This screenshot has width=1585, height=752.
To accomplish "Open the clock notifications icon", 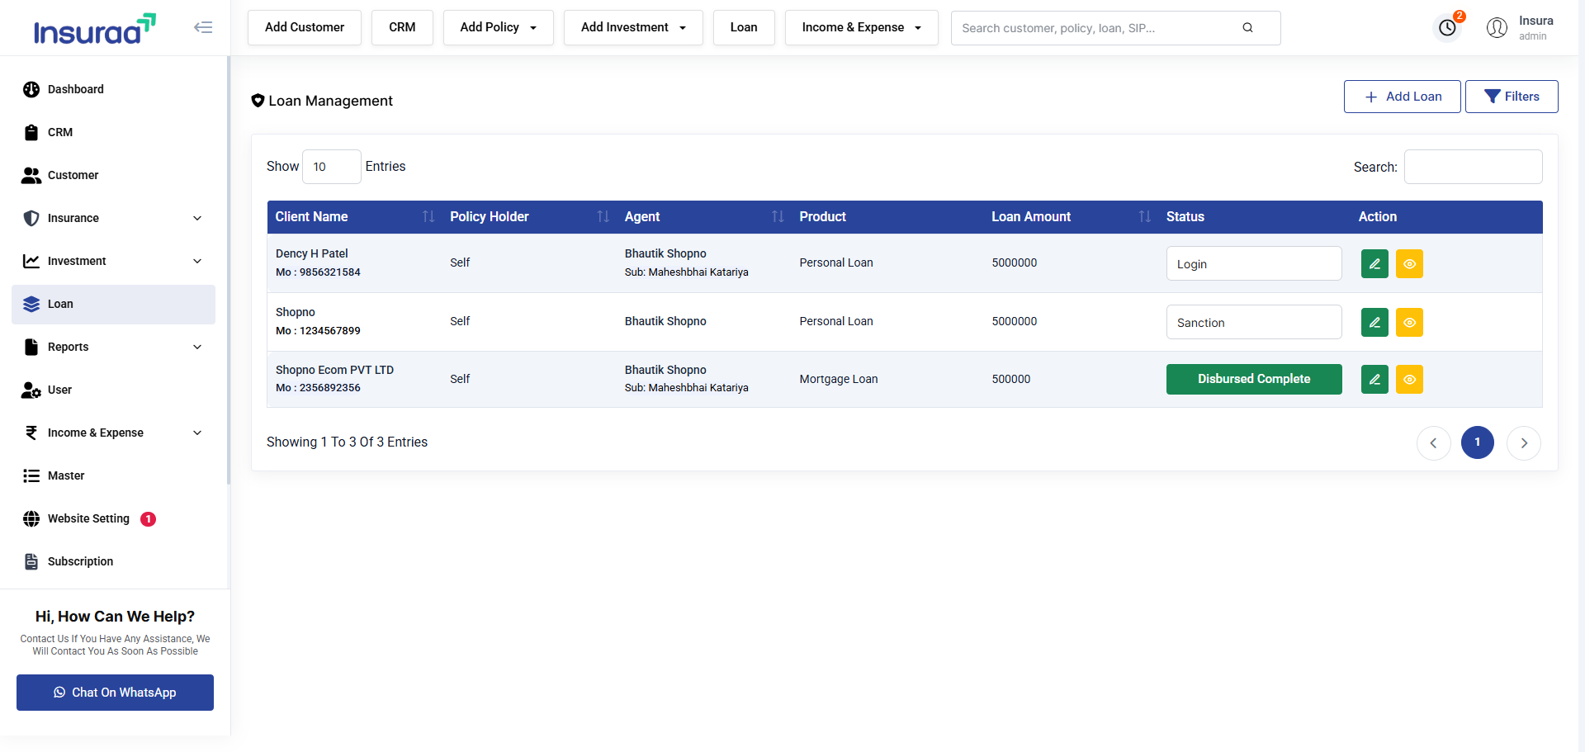I will click(1447, 27).
